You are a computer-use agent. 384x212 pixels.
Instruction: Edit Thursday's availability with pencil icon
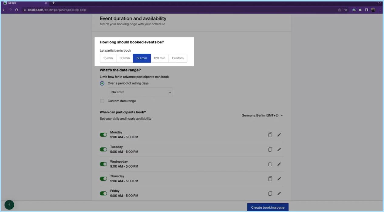(279, 179)
